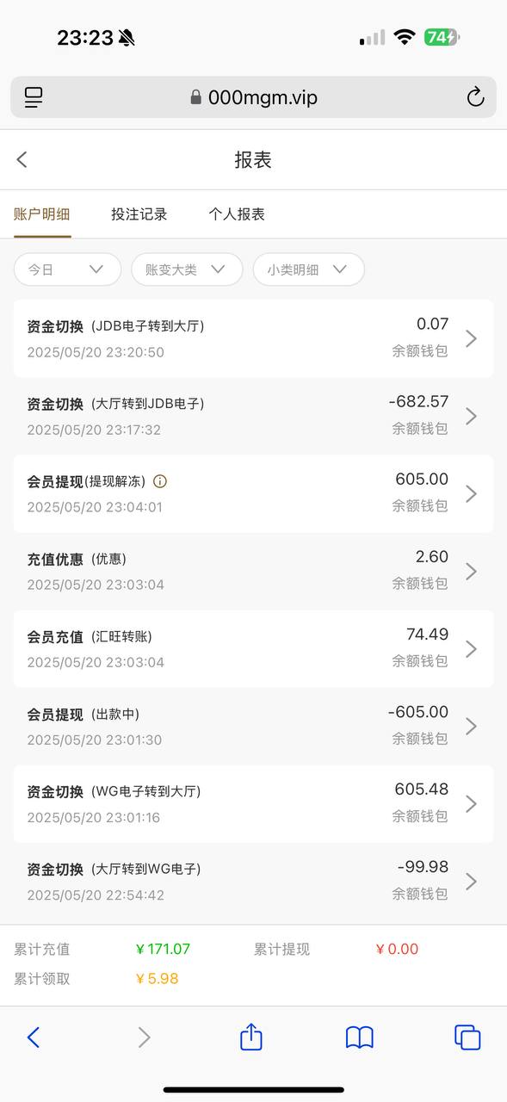The image size is (507, 1102).
Task: Expand the 今日 date filter dropdown
Action: [67, 269]
